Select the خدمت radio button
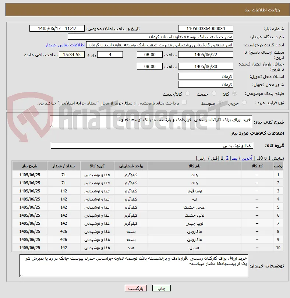This screenshot has height=298, width=290. coord(214,93)
